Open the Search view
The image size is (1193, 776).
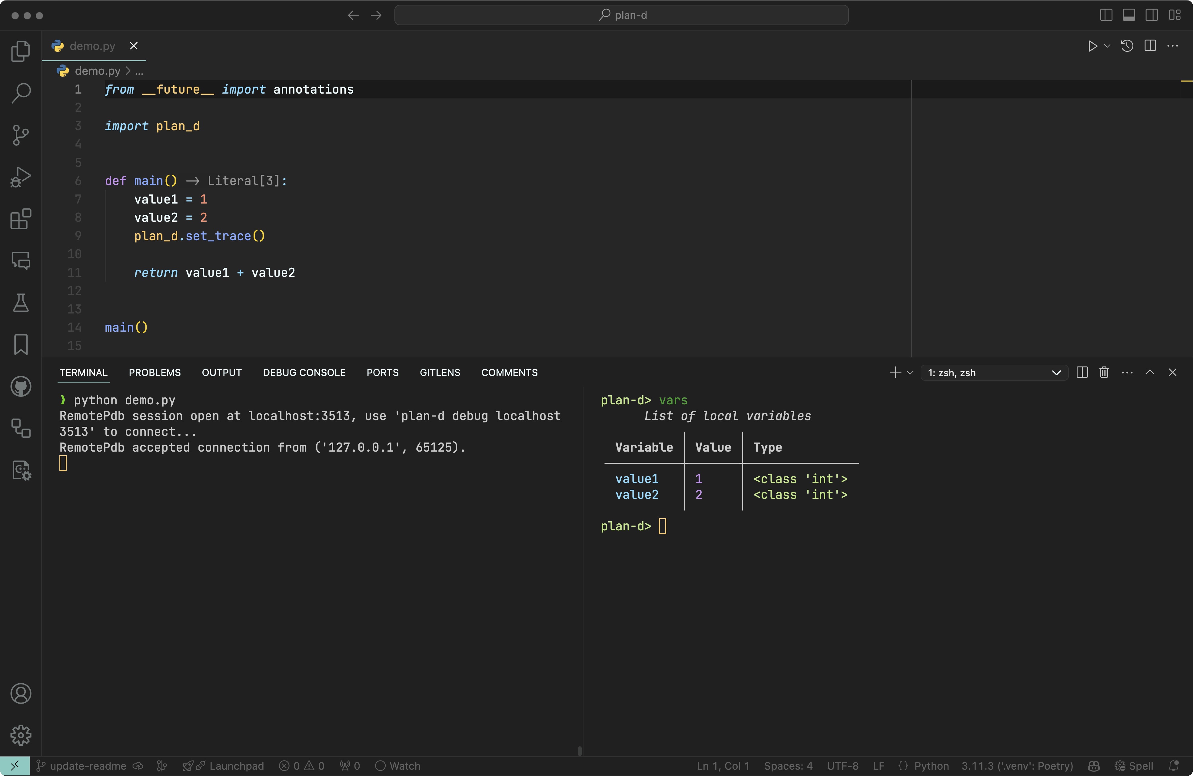[21, 93]
